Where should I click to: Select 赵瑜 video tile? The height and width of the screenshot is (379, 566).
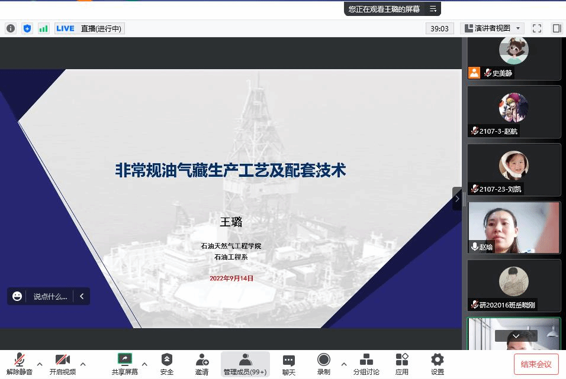point(514,228)
